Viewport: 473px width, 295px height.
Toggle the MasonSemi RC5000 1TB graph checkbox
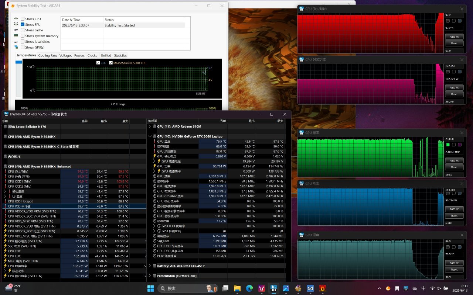click(x=111, y=63)
